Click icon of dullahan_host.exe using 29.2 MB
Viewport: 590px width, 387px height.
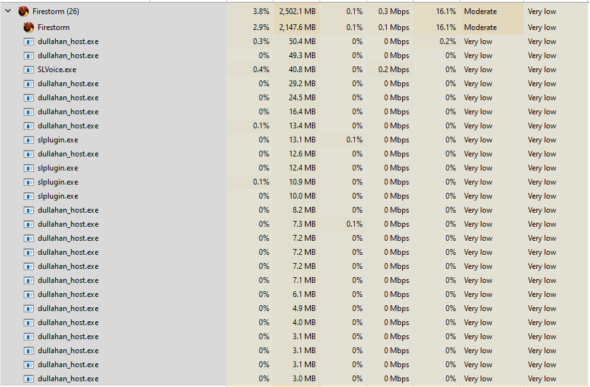click(x=29, y=84)
